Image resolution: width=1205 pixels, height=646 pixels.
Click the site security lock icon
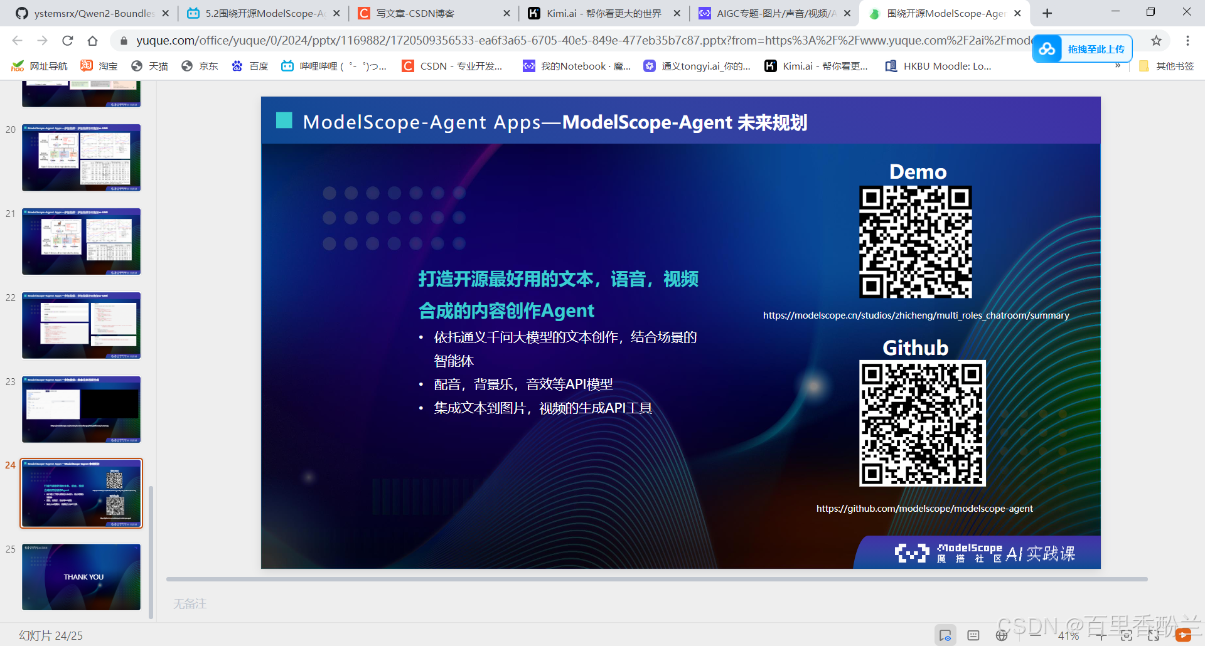(124, 41)
